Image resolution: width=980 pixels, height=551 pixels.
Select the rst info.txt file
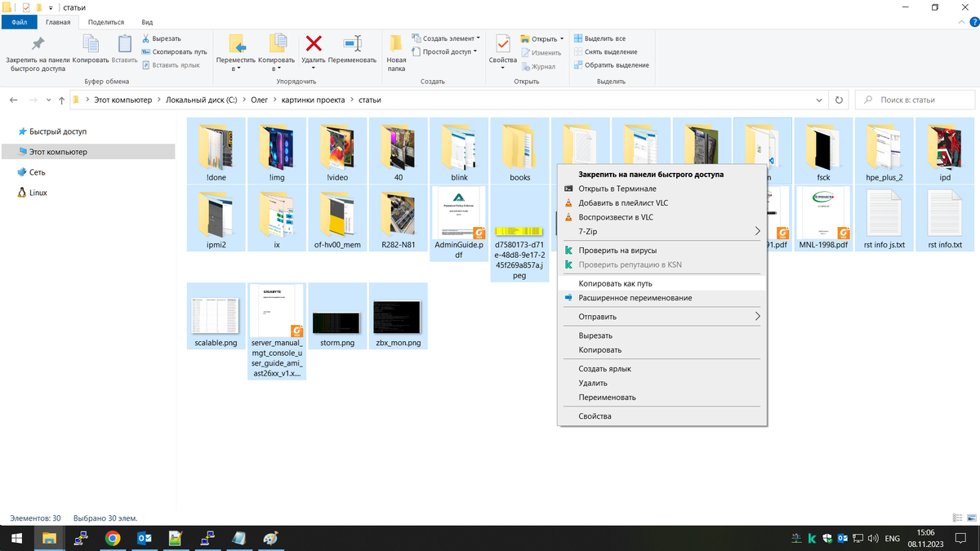pos(945,219)
